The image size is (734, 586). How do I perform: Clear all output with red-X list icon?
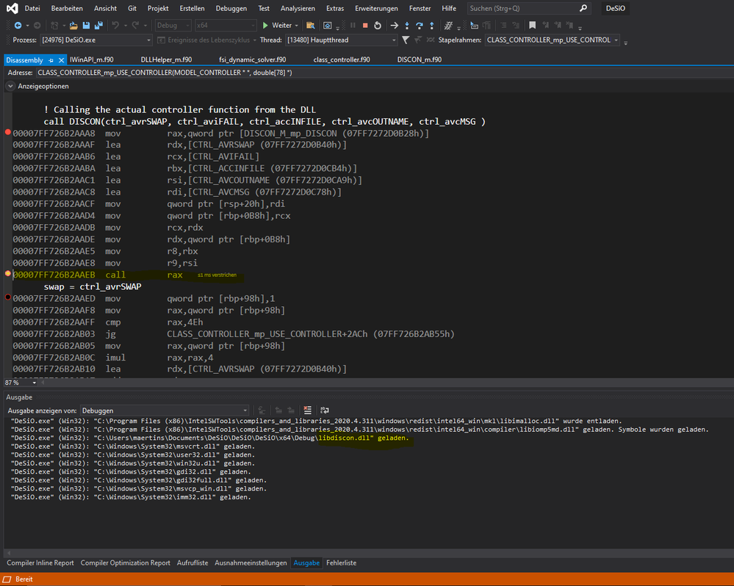click(308, 410)
